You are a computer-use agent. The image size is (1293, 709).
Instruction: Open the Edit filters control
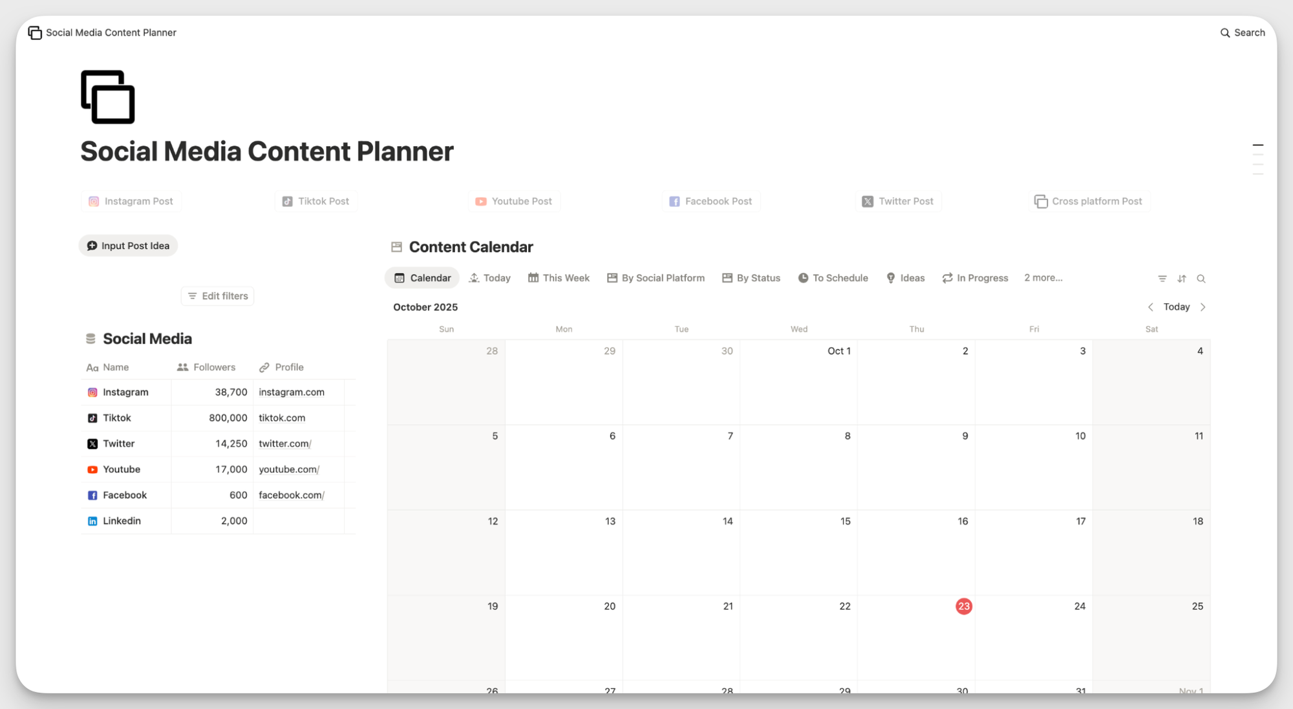point(217,295)
